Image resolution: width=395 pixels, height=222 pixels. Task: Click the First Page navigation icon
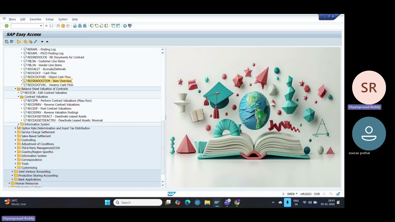pyautogui.click(x=92, y=26)
